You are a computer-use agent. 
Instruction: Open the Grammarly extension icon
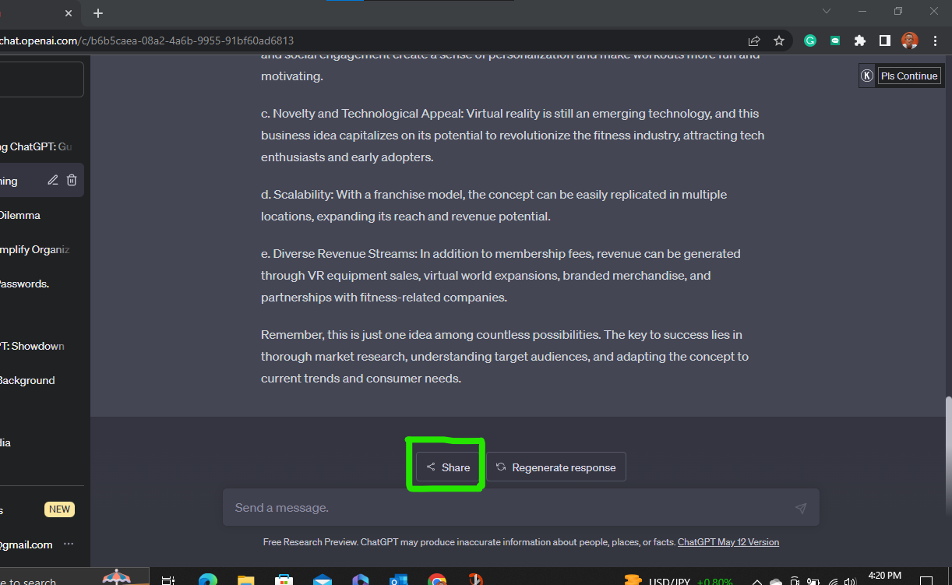click(x=809, y=40)
